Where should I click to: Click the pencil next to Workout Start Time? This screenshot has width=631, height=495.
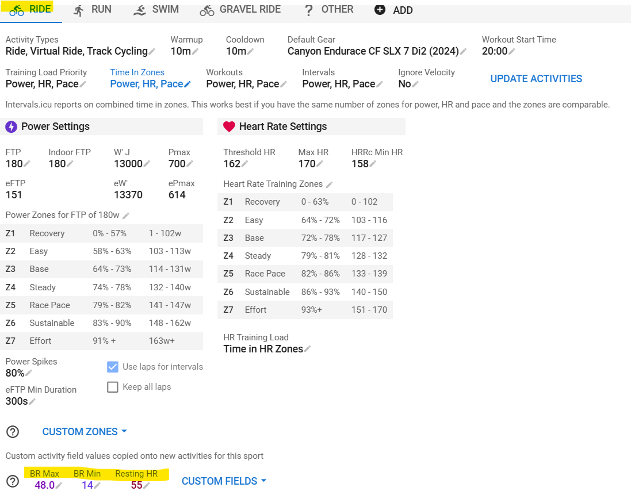(x=512, y=52)
